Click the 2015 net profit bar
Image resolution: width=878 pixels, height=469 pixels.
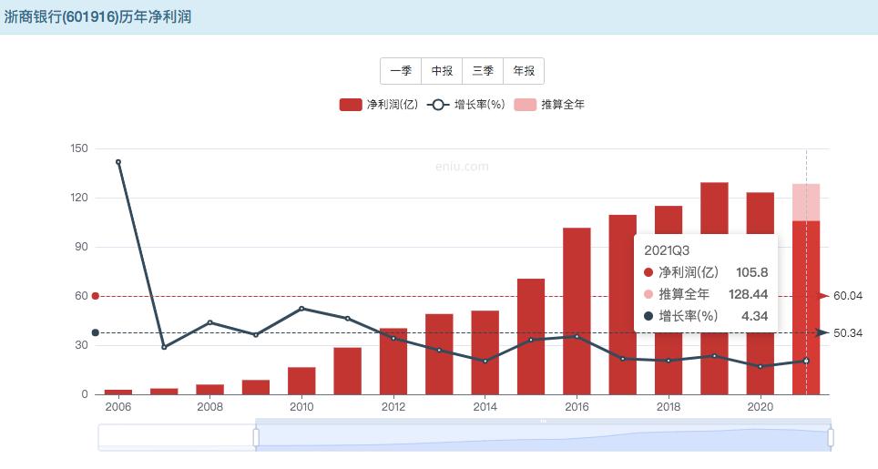click(x=531, y=336)
